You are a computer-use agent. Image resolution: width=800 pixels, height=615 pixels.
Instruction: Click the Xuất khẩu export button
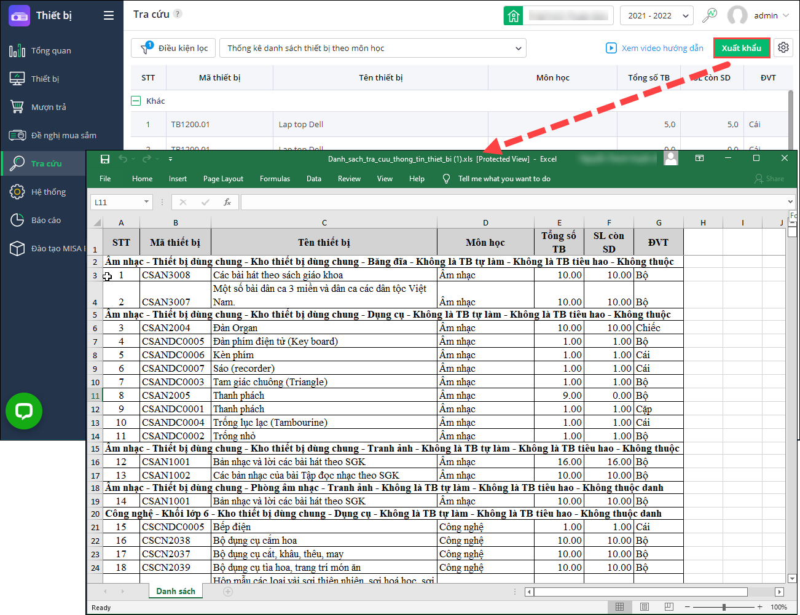[741, 48]
